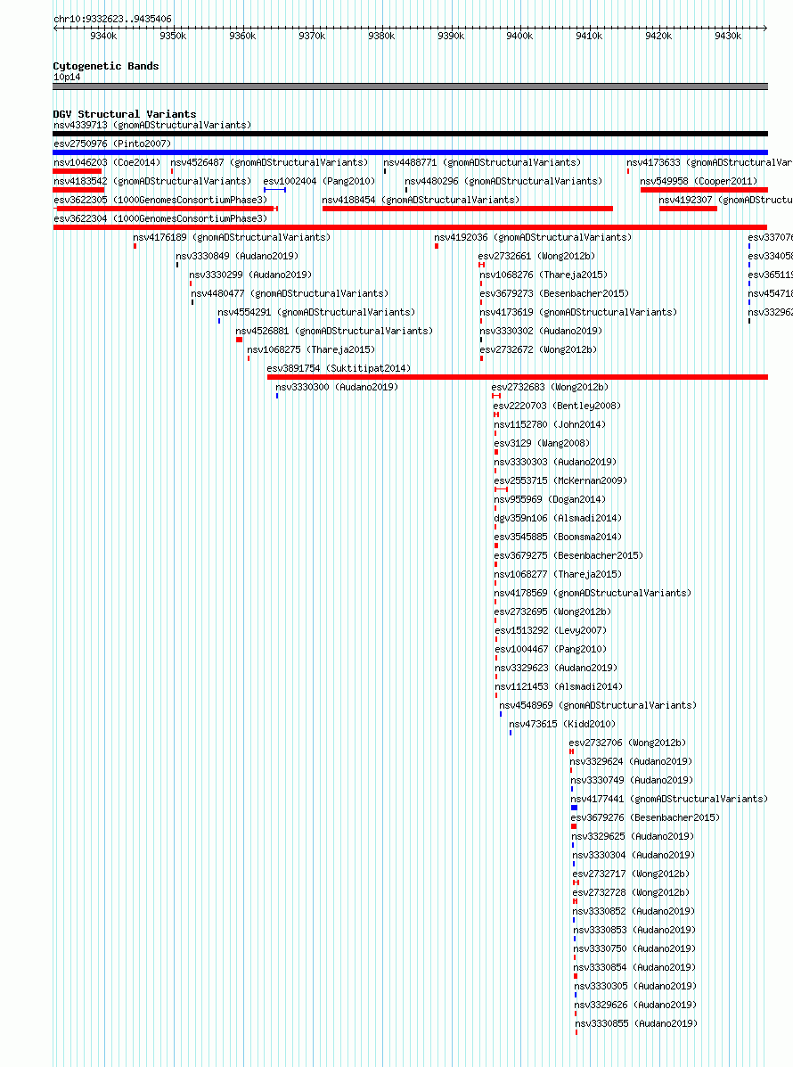This screenshot has height=1067, width=793.
Task: Click esv1004467 (Pang2010) variant label
Action: (x=551, y=649)
